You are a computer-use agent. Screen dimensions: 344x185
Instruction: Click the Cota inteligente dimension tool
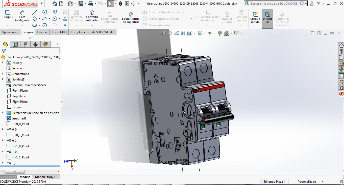(x=22, y=16)
